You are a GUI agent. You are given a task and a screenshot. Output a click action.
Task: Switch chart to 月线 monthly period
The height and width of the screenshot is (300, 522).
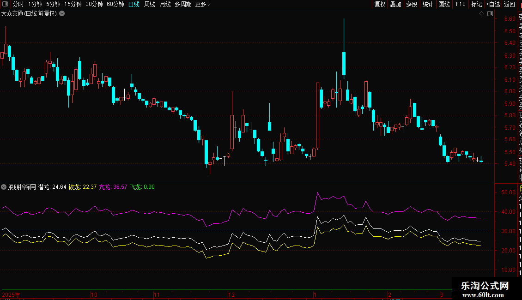pos(165,4)
